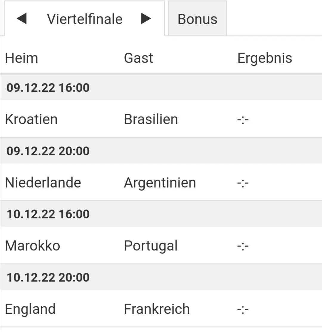Select home team England
This screenshot has width=322, height=332.
(30, 309)
